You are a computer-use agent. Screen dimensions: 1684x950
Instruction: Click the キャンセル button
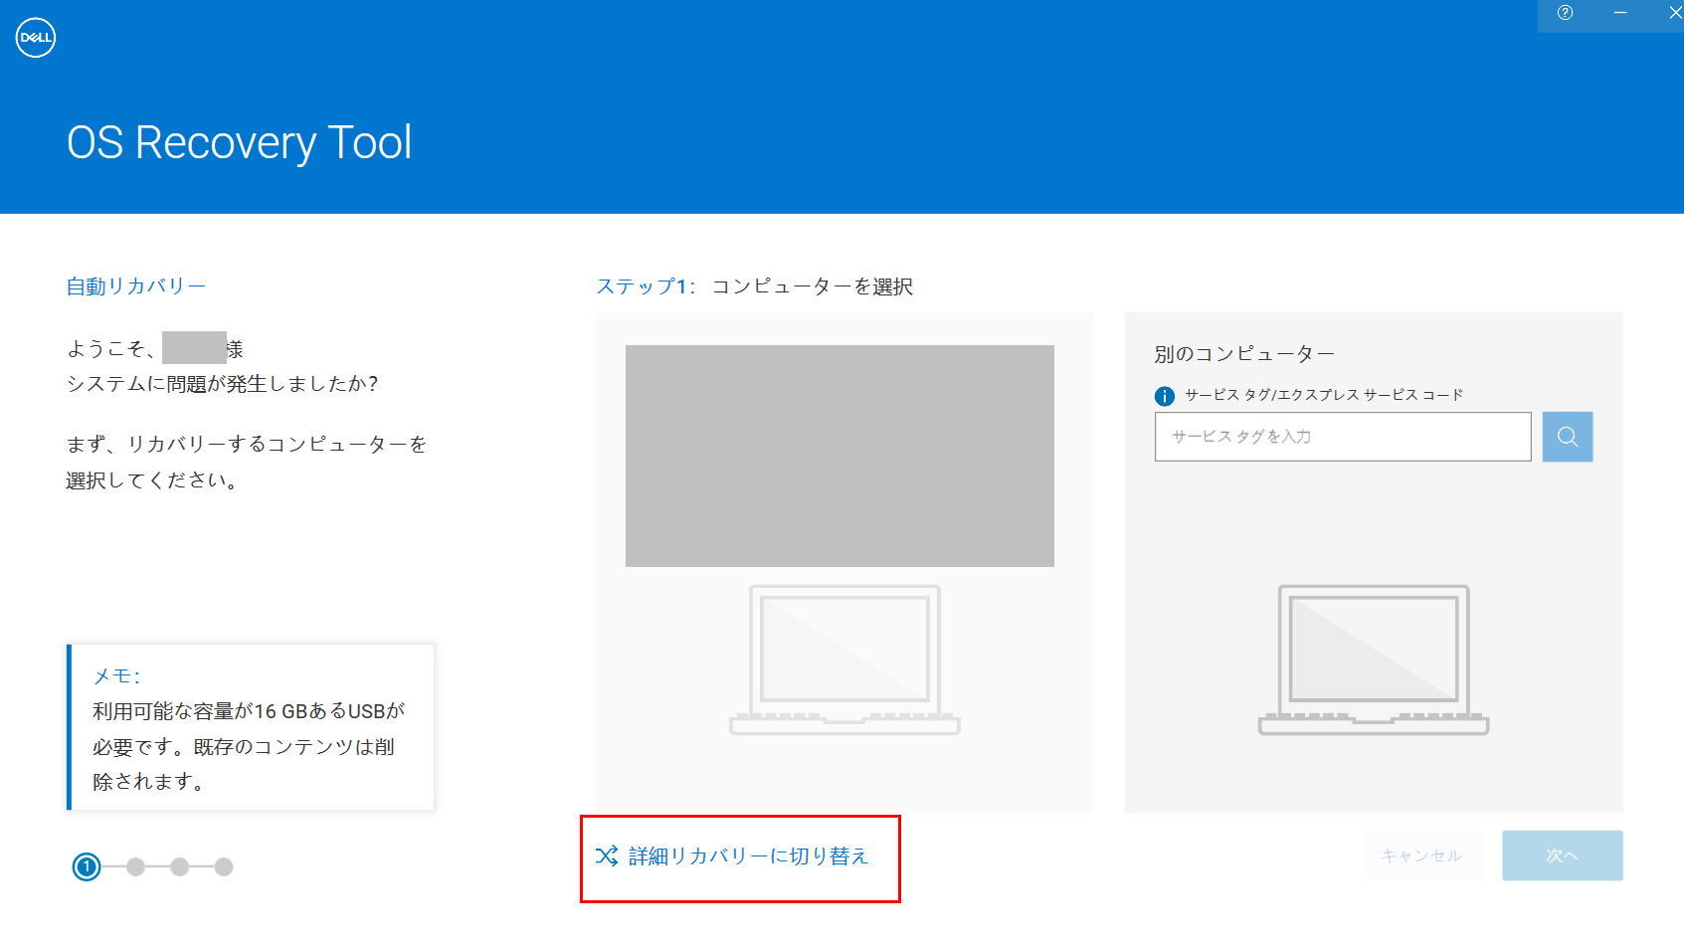(x=1421, y=855)
